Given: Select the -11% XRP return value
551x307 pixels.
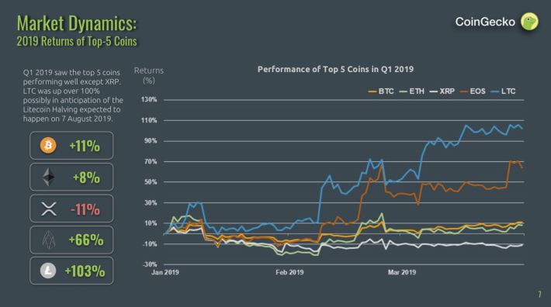Looking at the screenshot, I should click(85, 209).
